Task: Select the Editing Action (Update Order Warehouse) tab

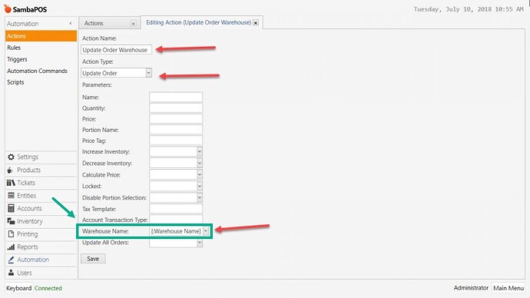Action: (x=198, y=22)
